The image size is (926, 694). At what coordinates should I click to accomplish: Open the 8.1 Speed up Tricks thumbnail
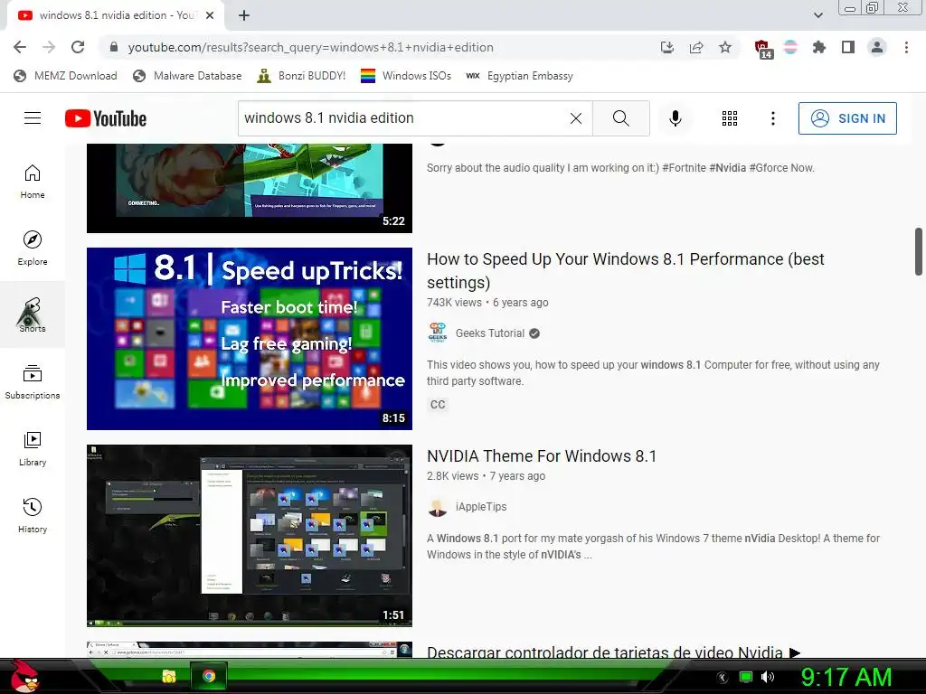click(250, 339)
